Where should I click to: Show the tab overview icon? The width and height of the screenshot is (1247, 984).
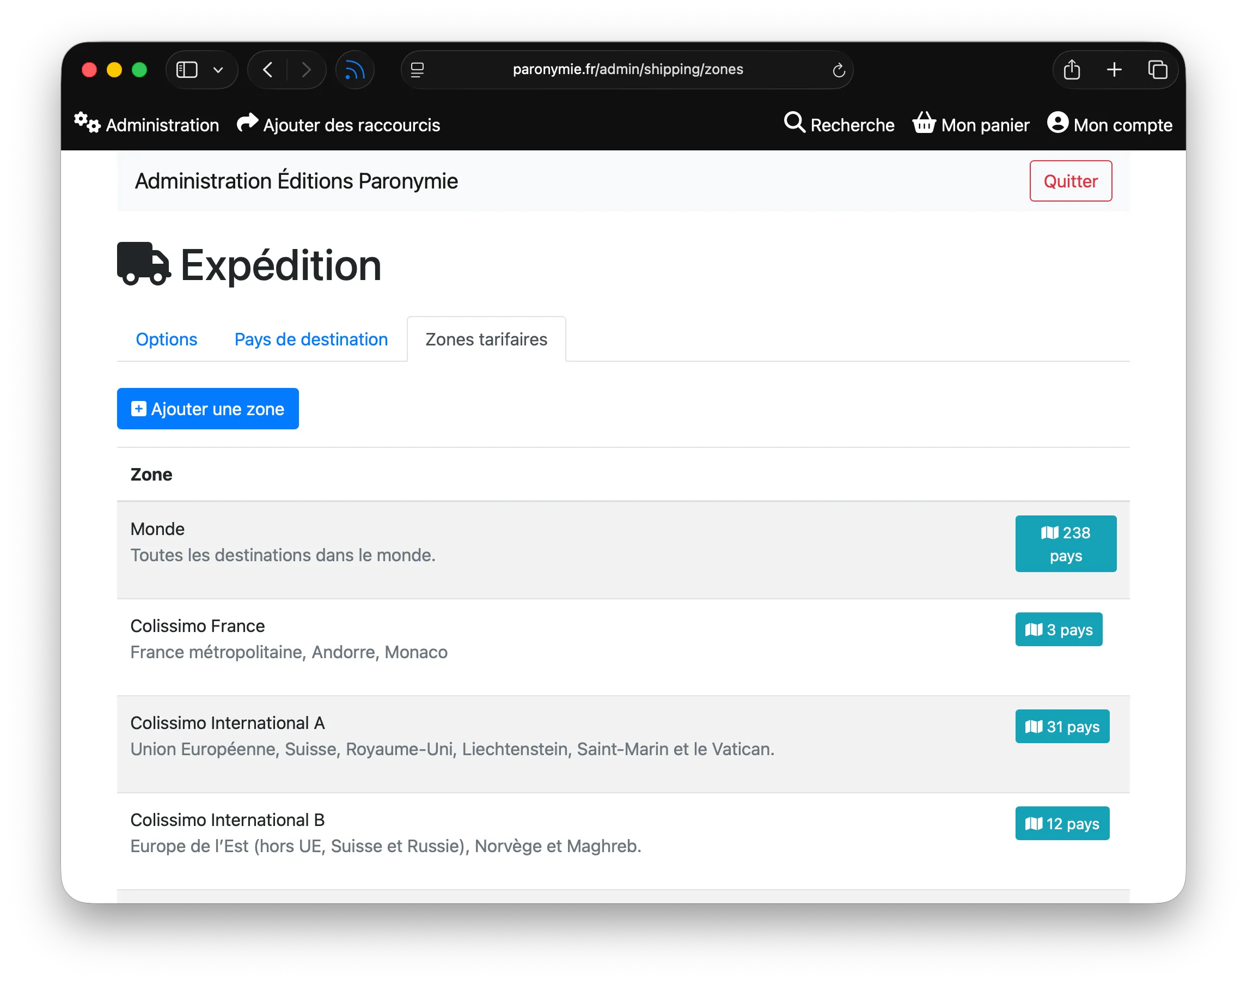coord(1157,70)
